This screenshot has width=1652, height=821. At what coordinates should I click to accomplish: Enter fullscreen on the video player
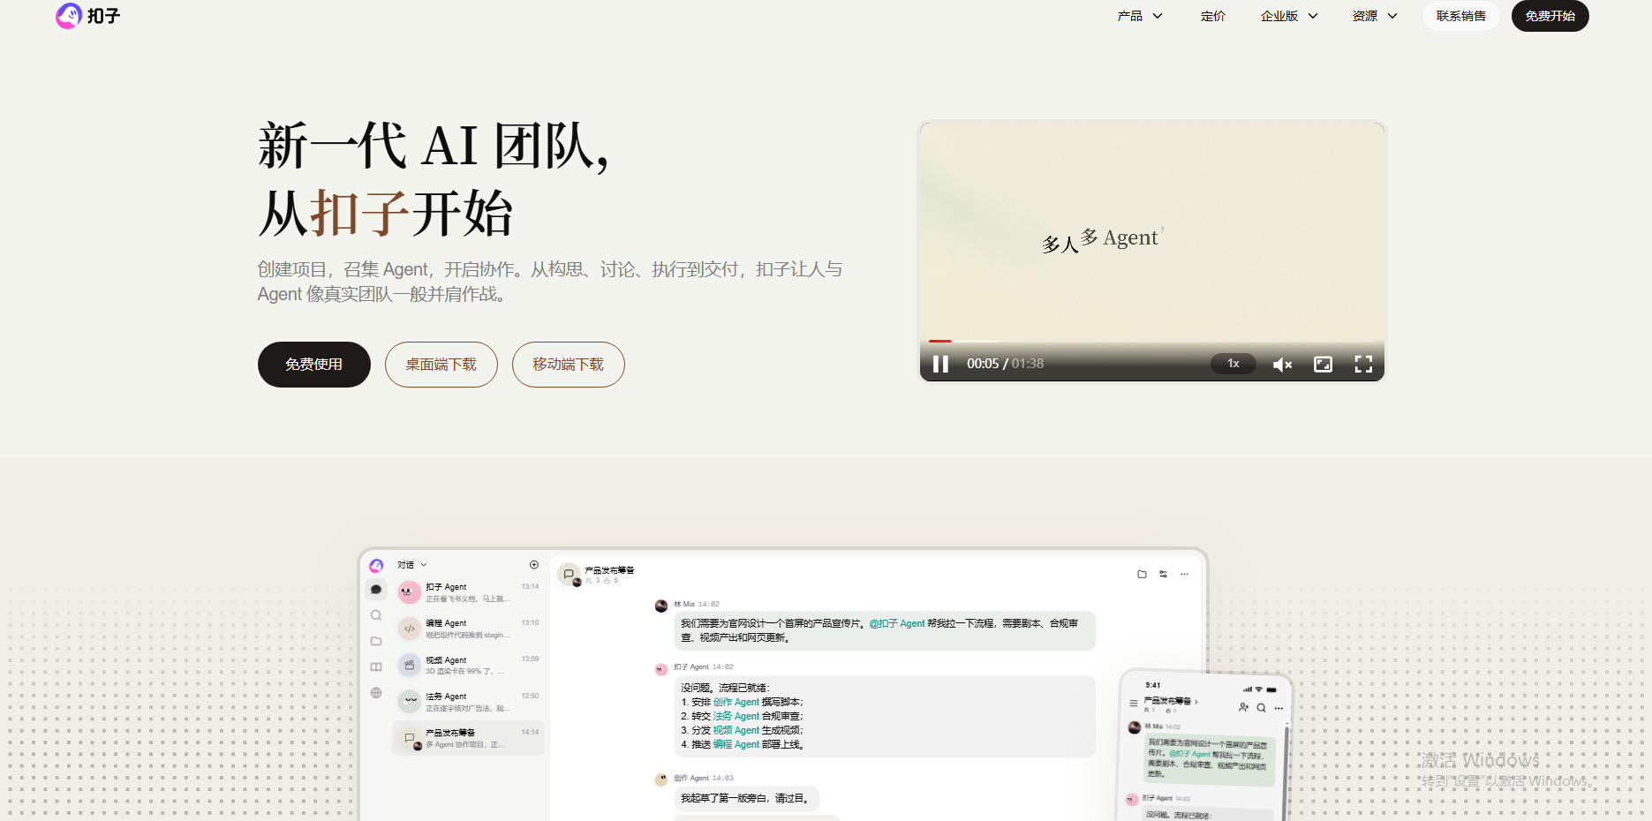click(1363, 364)
